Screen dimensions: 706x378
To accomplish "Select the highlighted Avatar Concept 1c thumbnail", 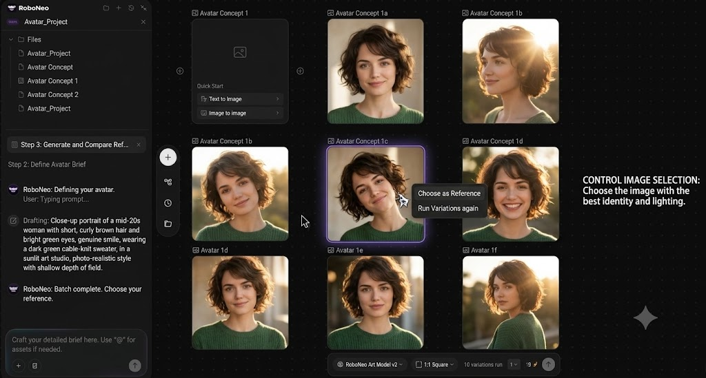I will (376, 194).
